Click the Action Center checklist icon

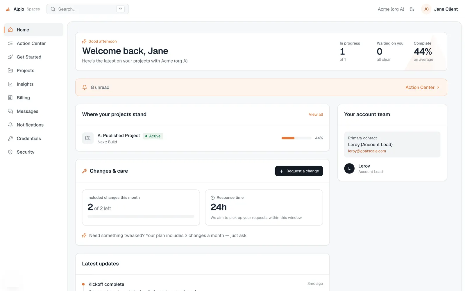coord(10,43)
